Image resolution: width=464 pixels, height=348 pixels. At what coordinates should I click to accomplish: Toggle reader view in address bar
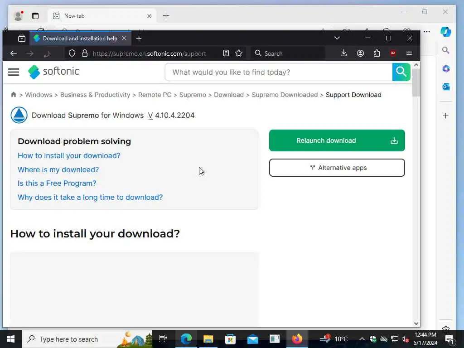[x=226, y=53]
